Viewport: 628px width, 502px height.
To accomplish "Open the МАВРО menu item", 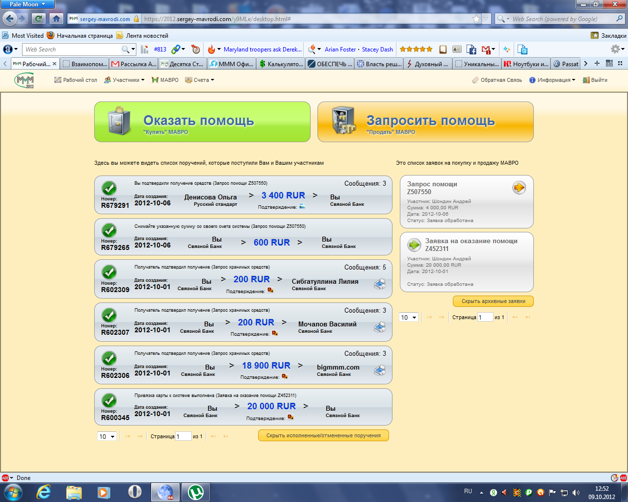I will [x=165, y=80].
